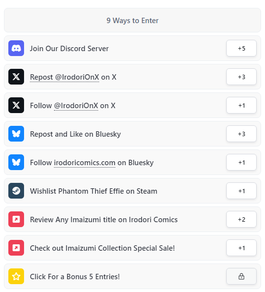Click the 9 Ways to Enter header
The width and height of the screenshot is (265, 292).
(x=132, y=20)
